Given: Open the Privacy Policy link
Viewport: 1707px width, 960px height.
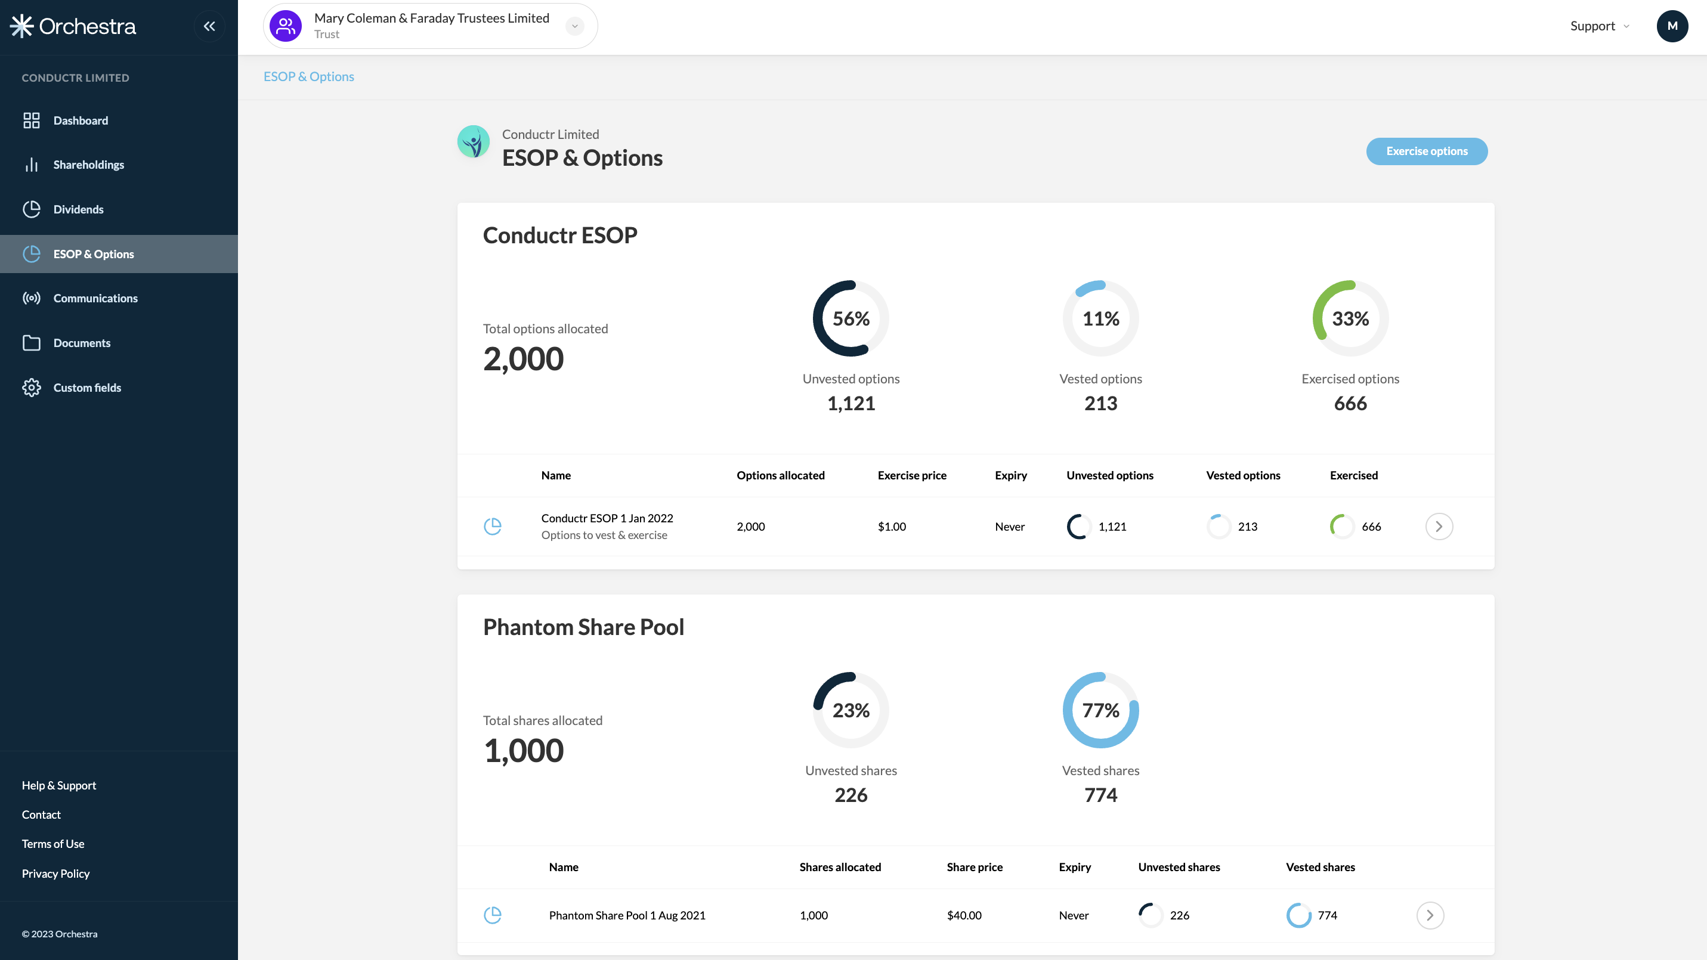Looking at the screenshot, I should pos(55,874).
